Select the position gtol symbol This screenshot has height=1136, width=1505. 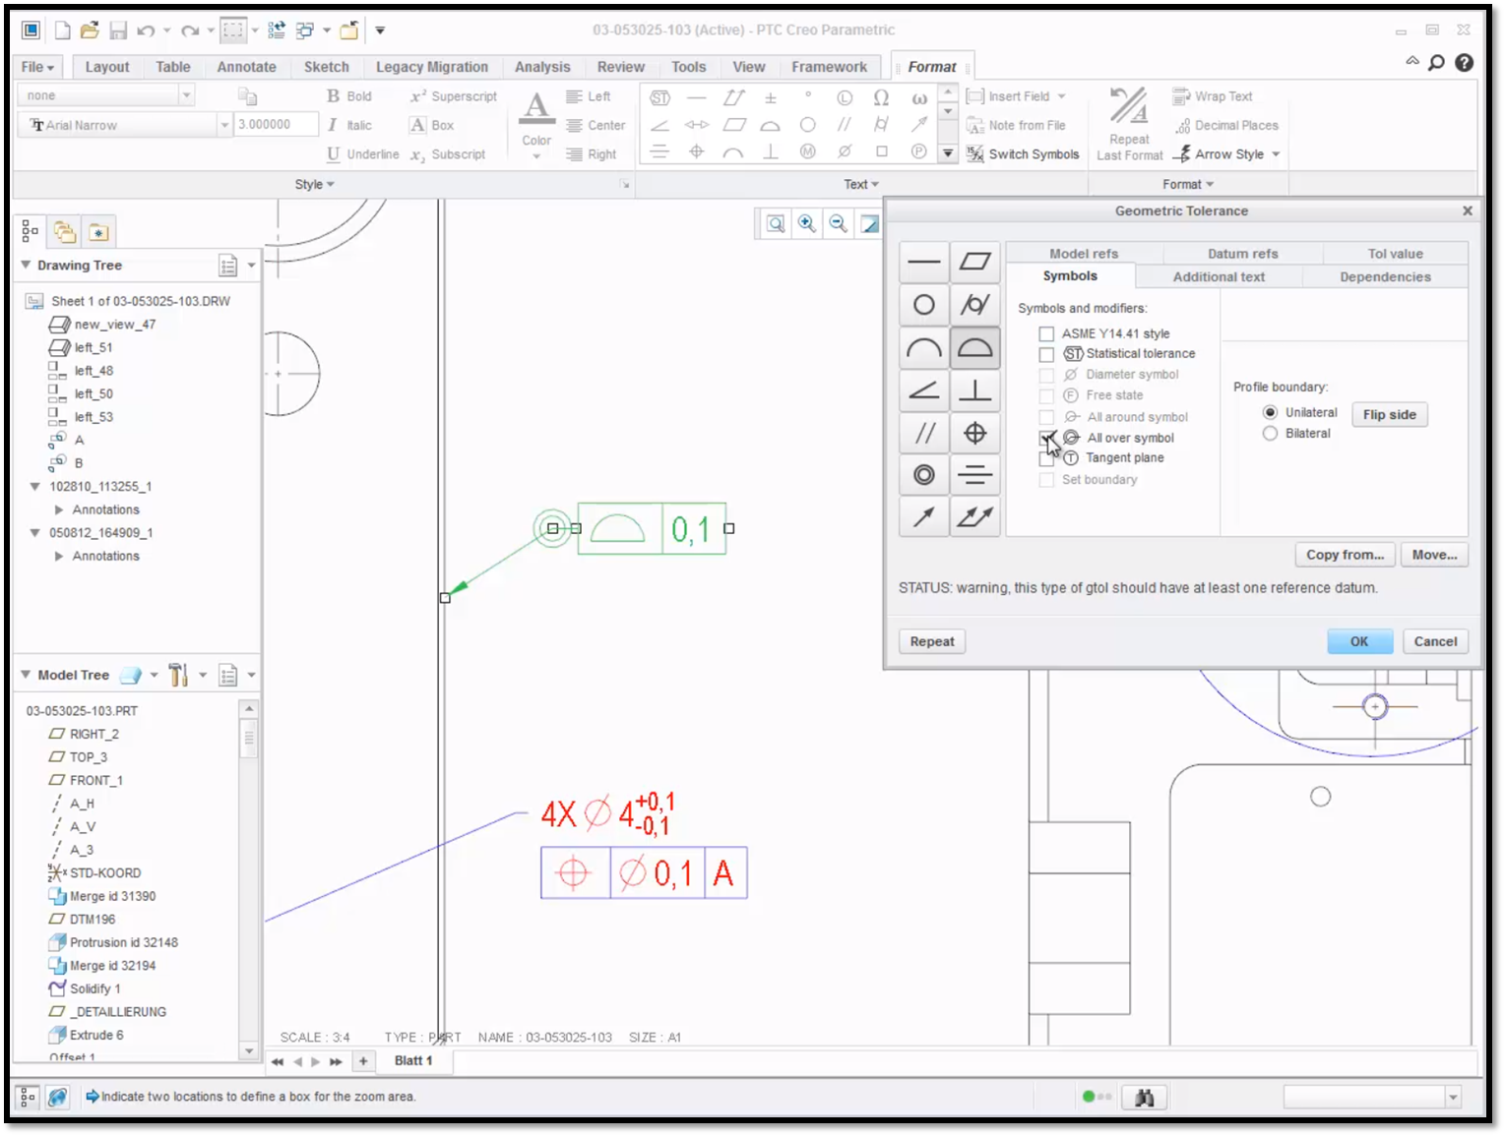(975, 433)
